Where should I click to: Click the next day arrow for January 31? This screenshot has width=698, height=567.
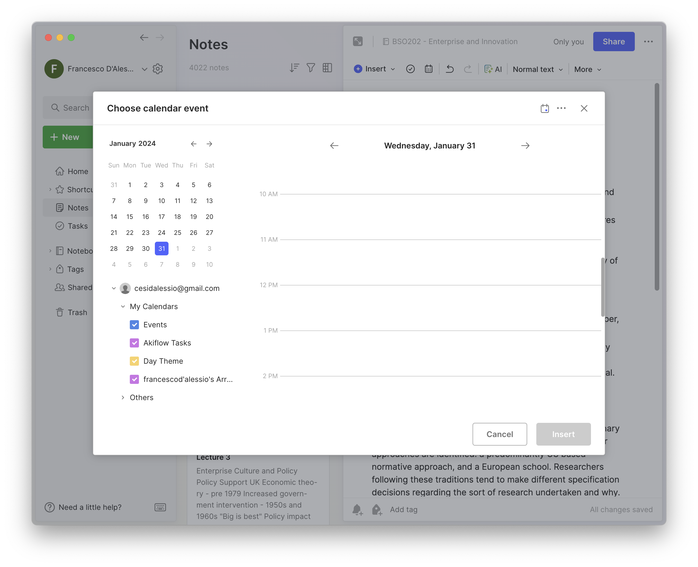tap(525, 146)
